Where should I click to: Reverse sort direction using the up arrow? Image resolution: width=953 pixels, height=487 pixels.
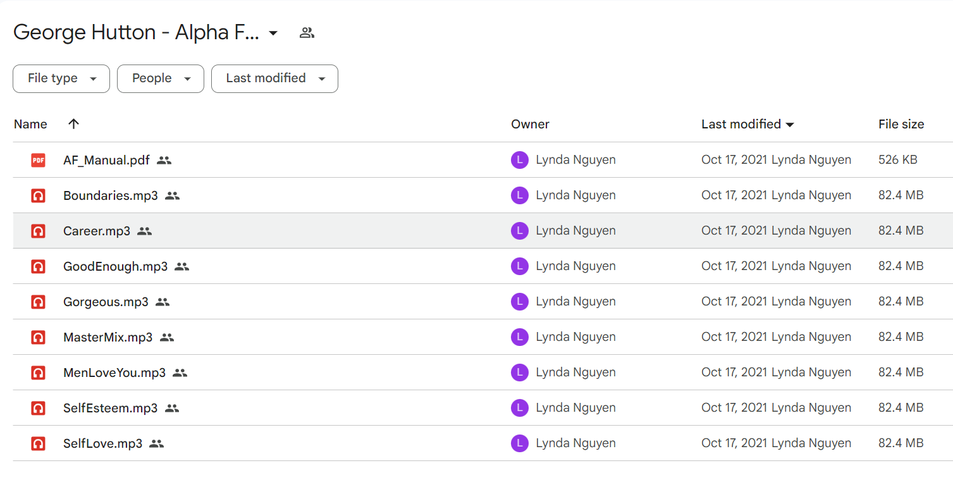(73, 124)
